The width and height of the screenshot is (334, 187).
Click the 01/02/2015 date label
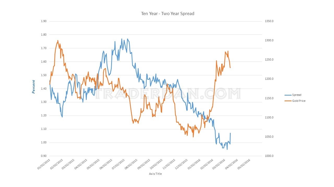(x=44, y=164)
